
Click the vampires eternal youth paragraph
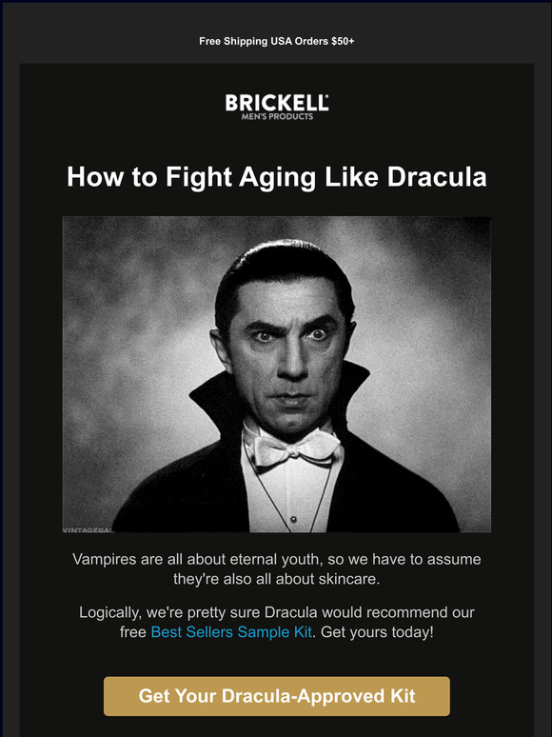click(x=277, y=568)
